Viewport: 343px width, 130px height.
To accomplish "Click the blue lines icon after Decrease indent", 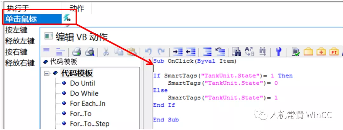I will 207,52.
